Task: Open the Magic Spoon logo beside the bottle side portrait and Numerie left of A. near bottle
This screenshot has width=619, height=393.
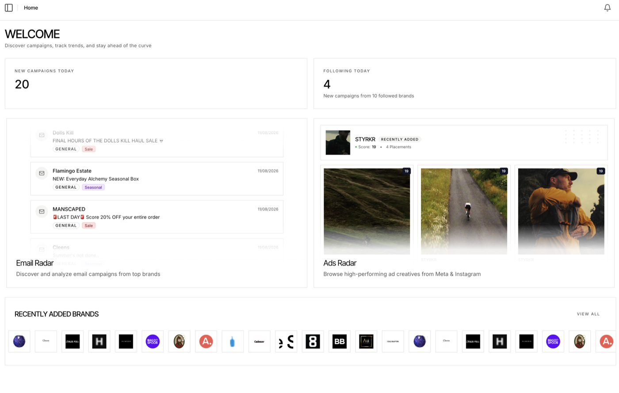Action: [153, 341]
